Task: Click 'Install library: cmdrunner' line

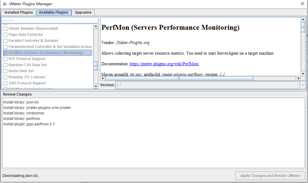Action: [24, 113]
